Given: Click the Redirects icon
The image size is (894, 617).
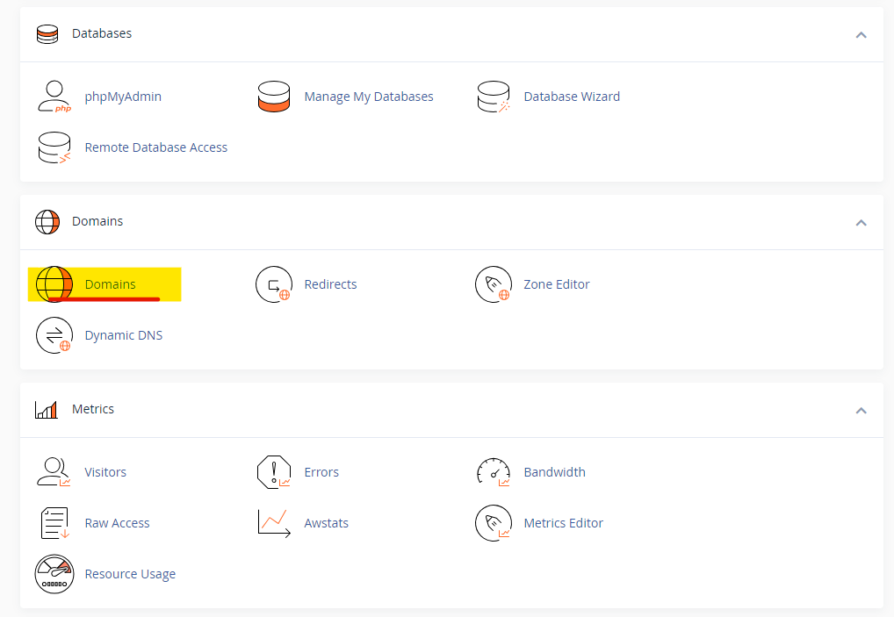Looking at the screenshot, I should [x=273, y=284].
